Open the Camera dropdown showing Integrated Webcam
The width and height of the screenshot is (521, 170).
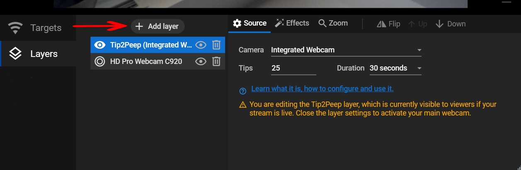pyautogui.click(x=346, y=50)
